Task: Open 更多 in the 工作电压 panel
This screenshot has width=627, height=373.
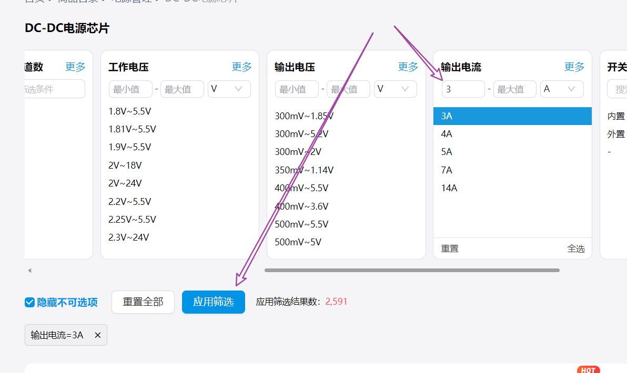Action: [241, 67]
